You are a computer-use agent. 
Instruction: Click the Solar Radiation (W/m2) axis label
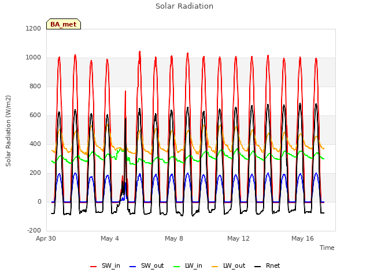coord(8,131)
